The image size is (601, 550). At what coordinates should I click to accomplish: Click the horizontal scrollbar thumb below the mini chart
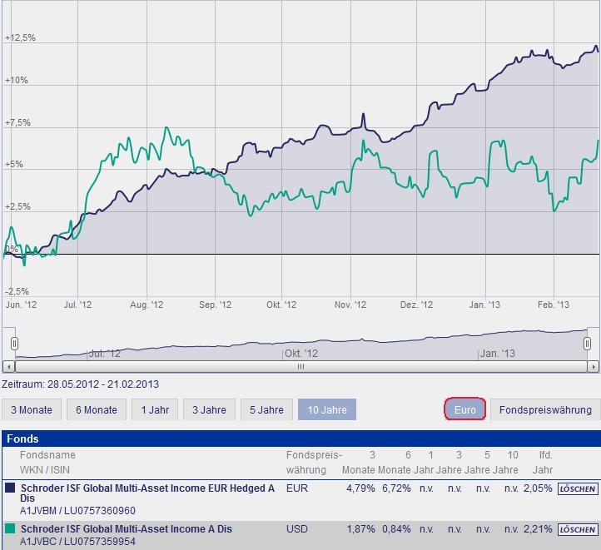pos(301,365)
